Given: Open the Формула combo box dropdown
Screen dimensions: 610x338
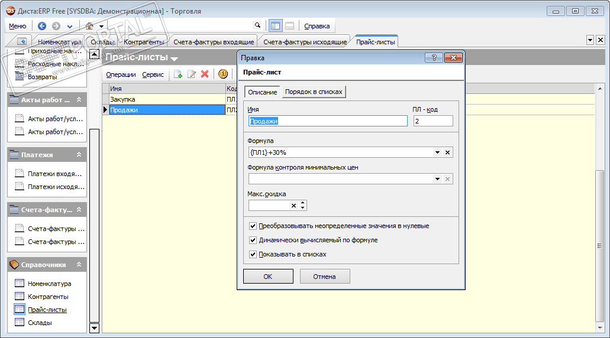Looking at the screenshot, I should pos(437,152).
